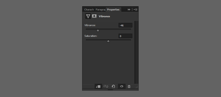Click the view previous state icon

(x=106, y=86)
